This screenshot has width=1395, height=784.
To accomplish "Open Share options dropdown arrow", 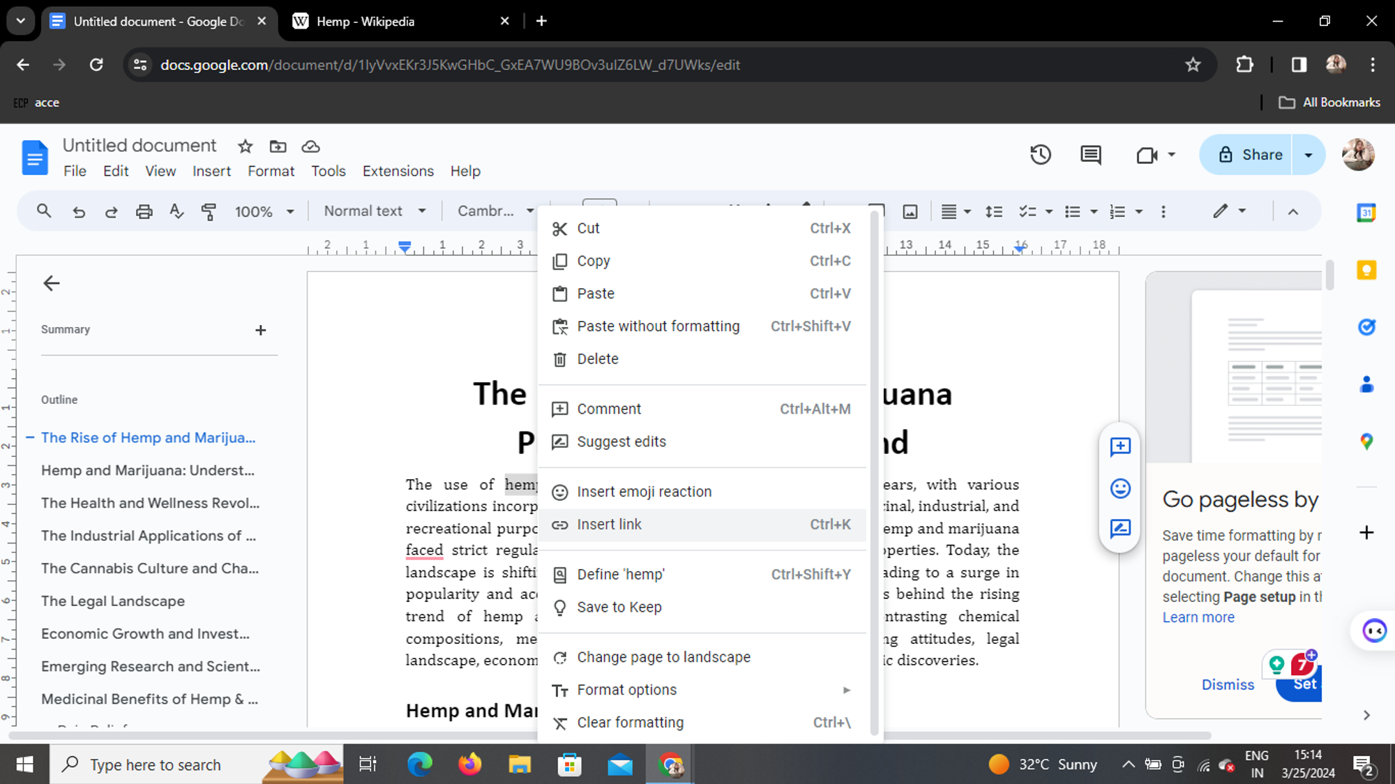I will pos(1309,155).
